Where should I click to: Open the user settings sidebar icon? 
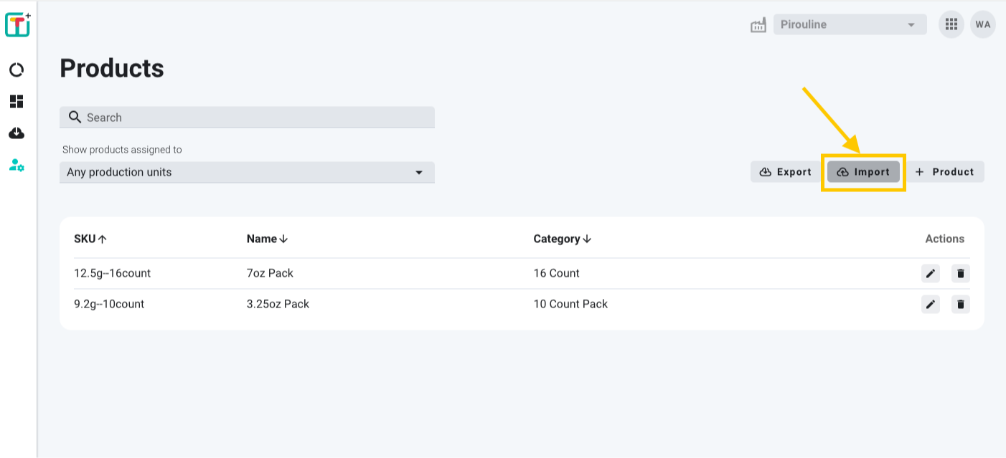(x=17, y=166)
